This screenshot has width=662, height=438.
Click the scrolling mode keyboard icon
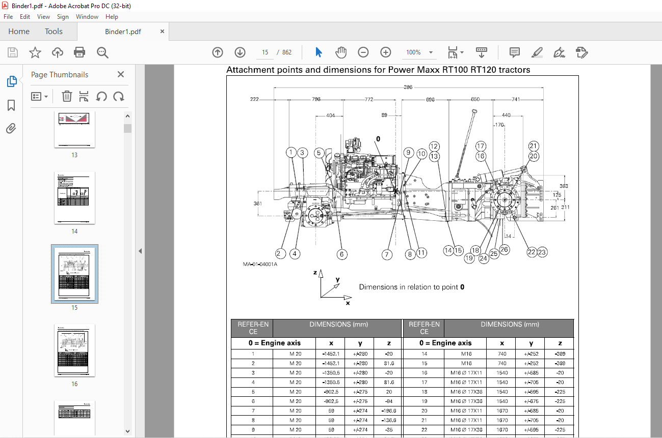(x=482, y=52)
